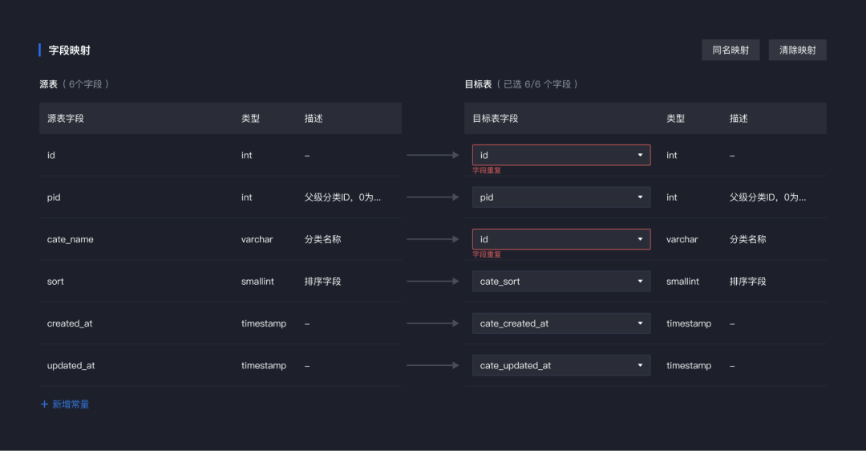Click the mapping arrow for the sort row
The height and width of the screenshot is (451, 866).
click(432, 282)
